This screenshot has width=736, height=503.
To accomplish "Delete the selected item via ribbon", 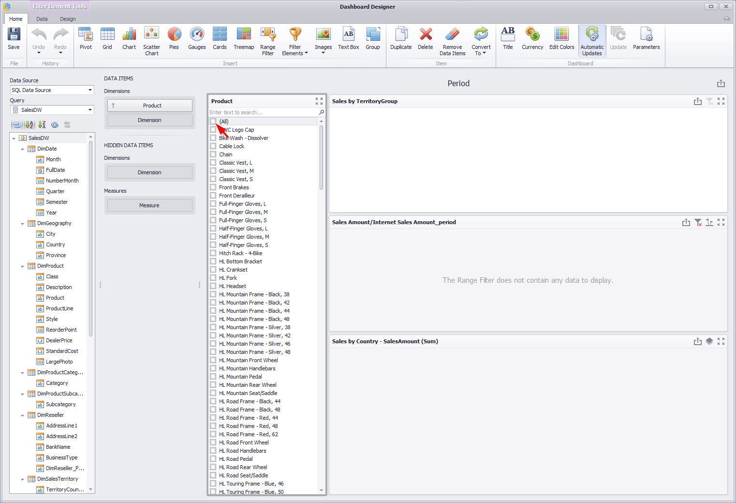I will (426, 39).
